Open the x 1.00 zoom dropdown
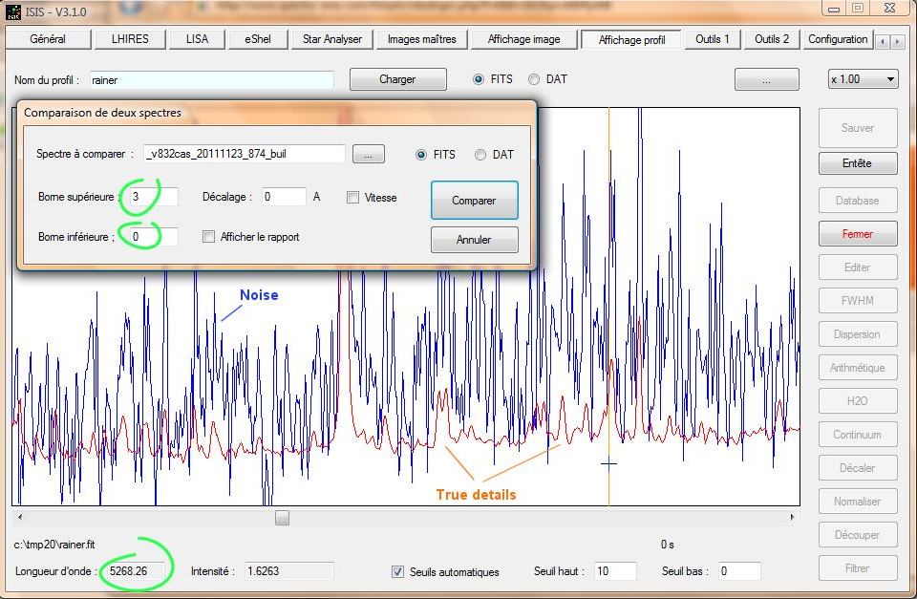Image resolution: width=917 pixels, height=599 pixels. click(x=863, y=79)
